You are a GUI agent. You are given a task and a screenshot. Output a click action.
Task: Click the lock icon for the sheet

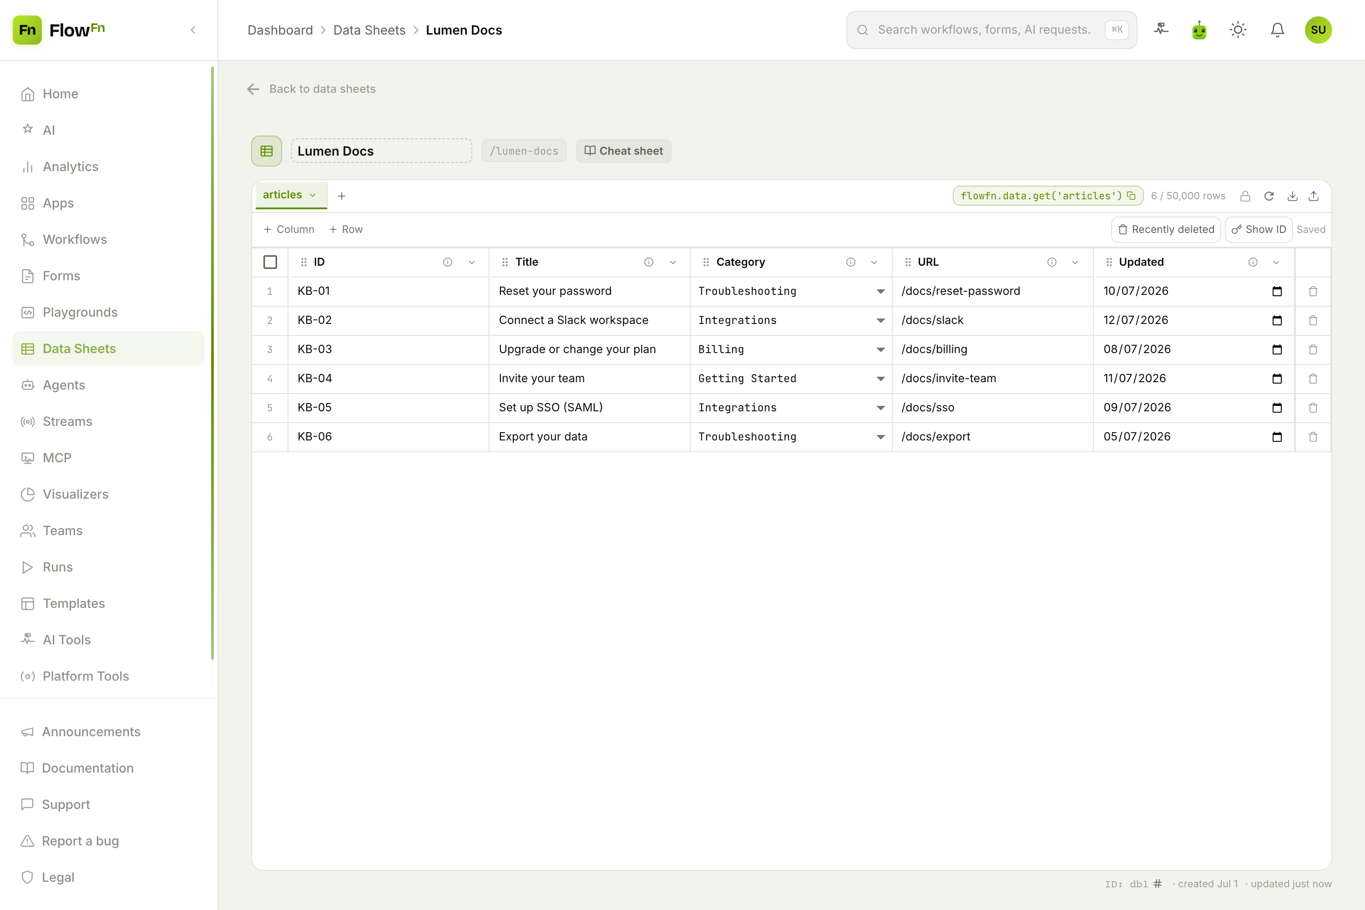click(x=1245, y=196)
